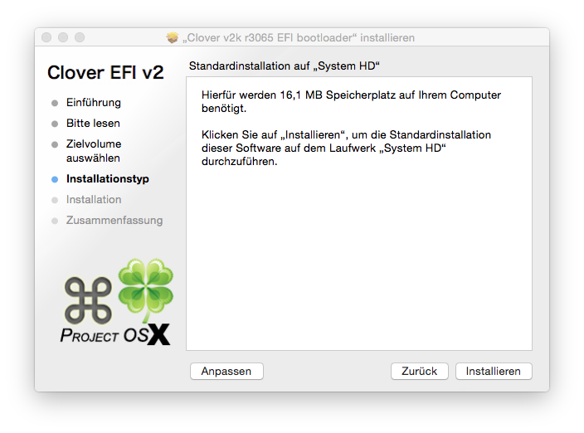Click the package icon in the title bar
This screenshot has height=433, width=584.
[x=173, y=37]
